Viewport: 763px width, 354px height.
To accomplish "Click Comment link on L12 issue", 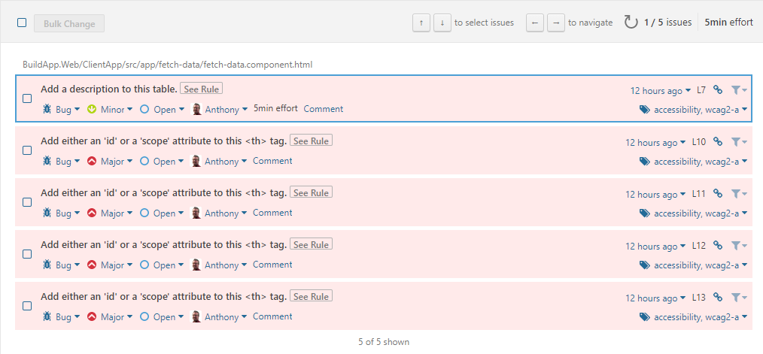I will coord(272,265).
